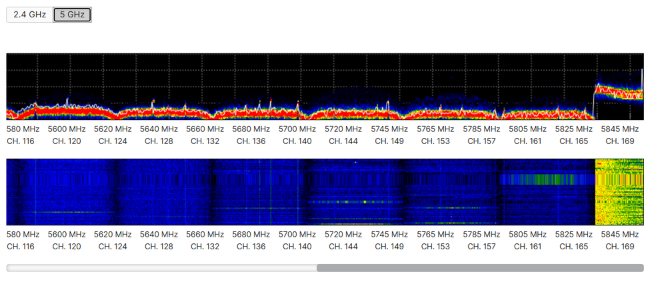This screenshot has height=284, width=666.
Task: Click the 5720 MHz label under spectrum graph
Action: (x=343, y=129)
